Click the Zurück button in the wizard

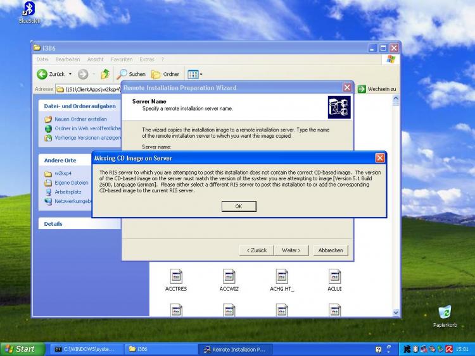(256, 250)
